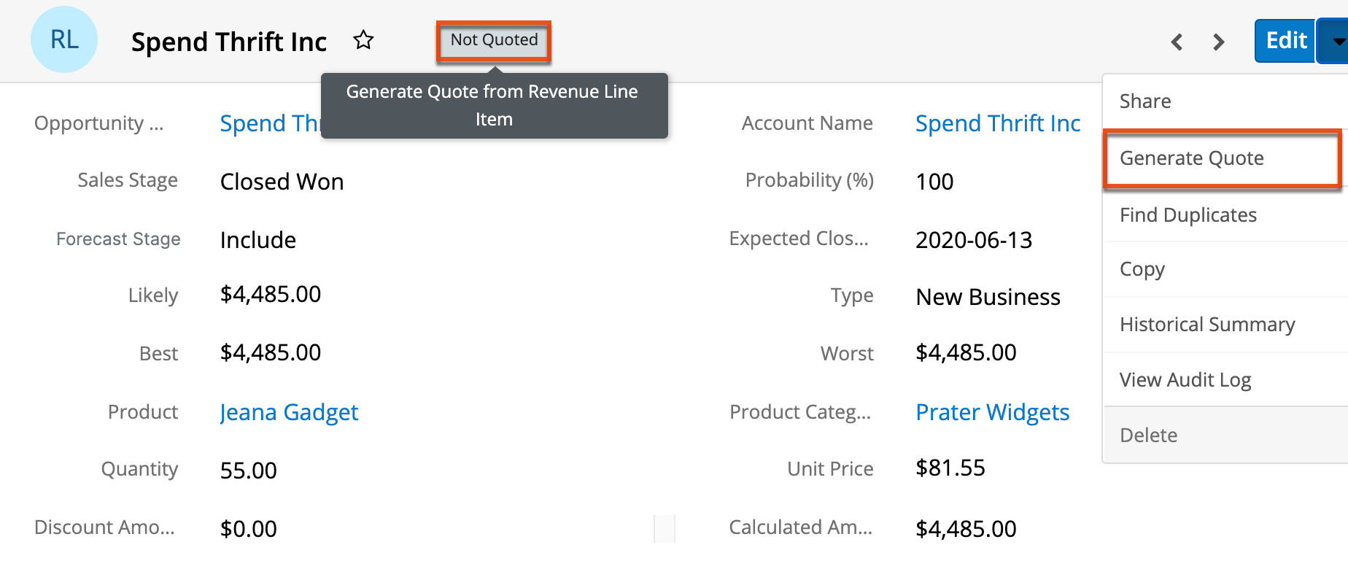Click the Not Quoted status badge

pyautogui.click(x=494, y=40)
